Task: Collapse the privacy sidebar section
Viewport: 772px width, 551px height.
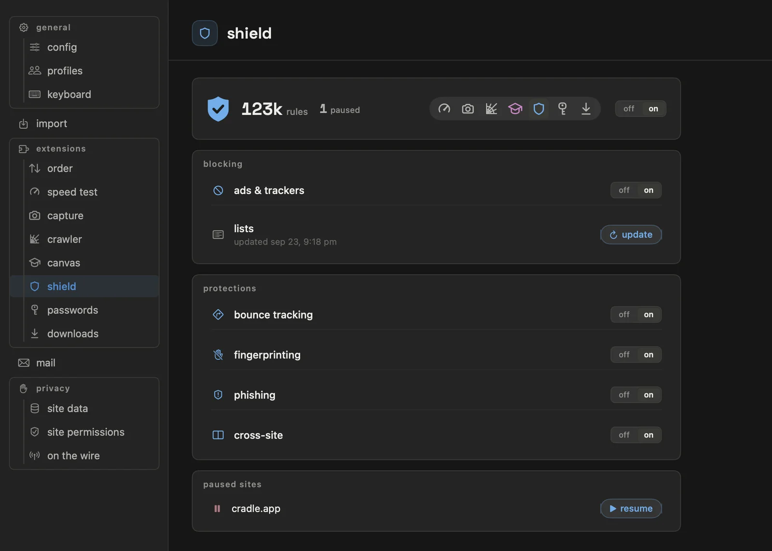Action: coord(53,388)
